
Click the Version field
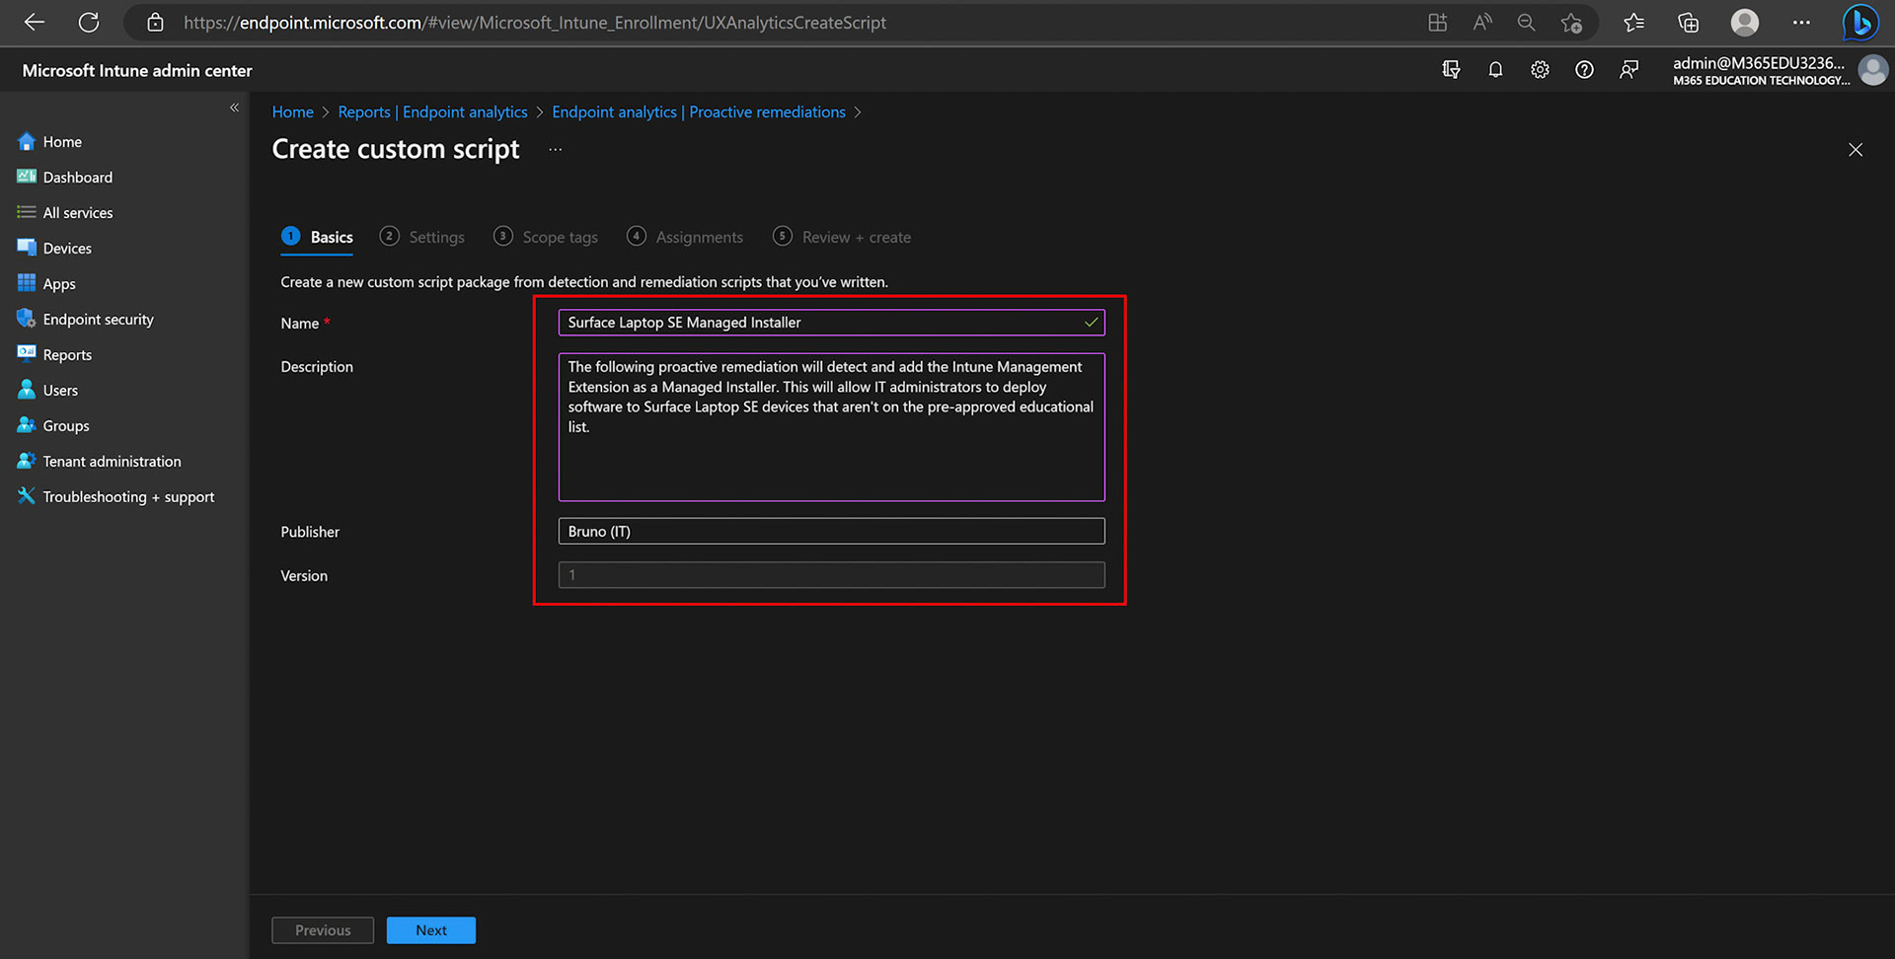coord(831,575)
